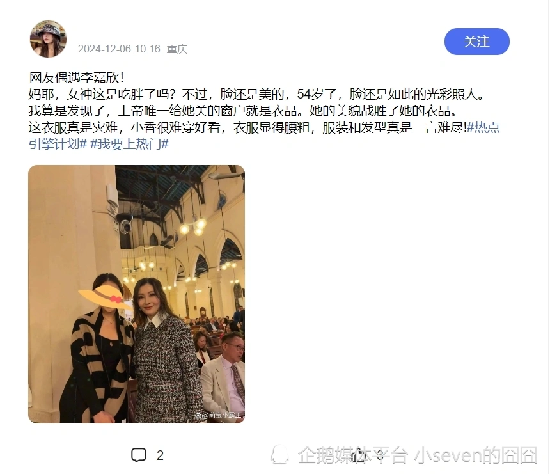Click the @萌宝小霸王 photo watermark text
This screenshot has height=474, width=550.
(222, 415)
